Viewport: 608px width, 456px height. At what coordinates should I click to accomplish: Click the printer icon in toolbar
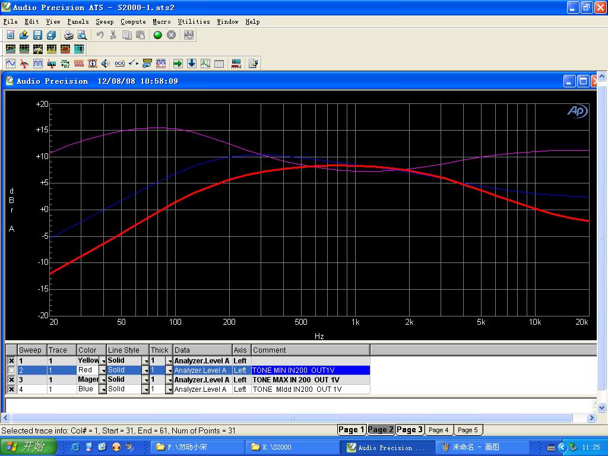coord(69,35)
